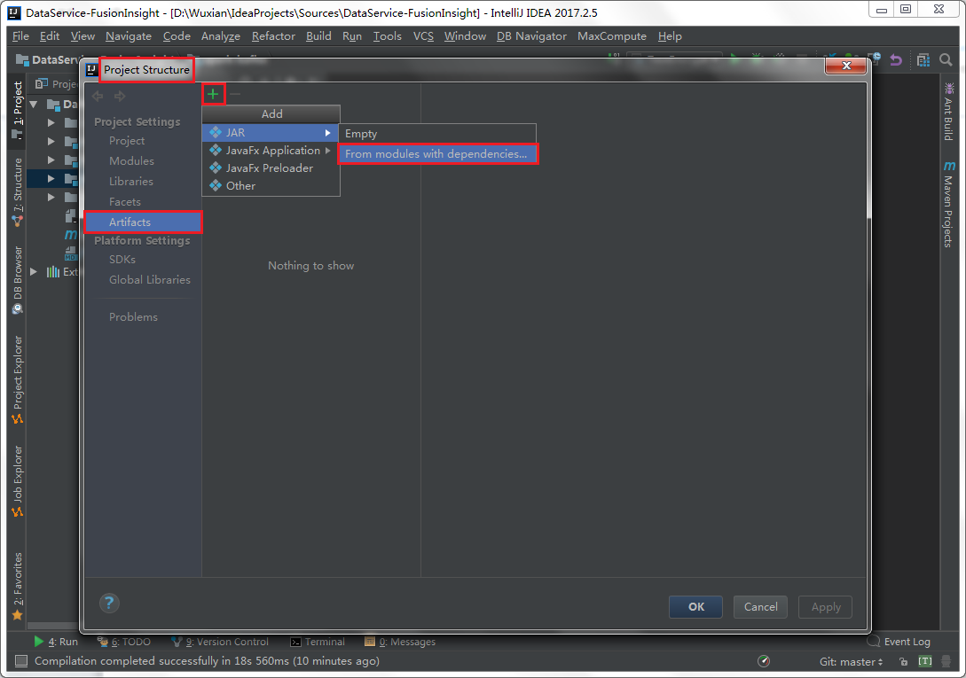
Task: Click the background tasks indicator icon
Action: [x=764, y=661]
